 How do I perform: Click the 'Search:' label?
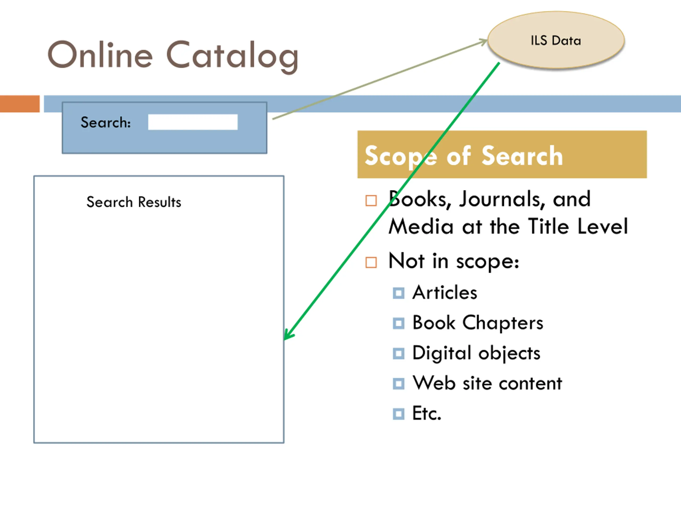click(106, 122)
